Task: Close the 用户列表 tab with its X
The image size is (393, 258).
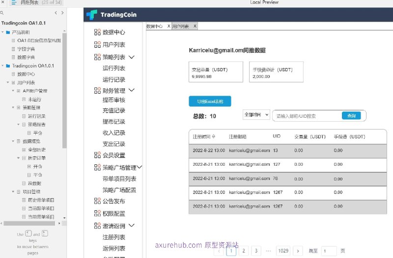Action: [x=195, y=26]
